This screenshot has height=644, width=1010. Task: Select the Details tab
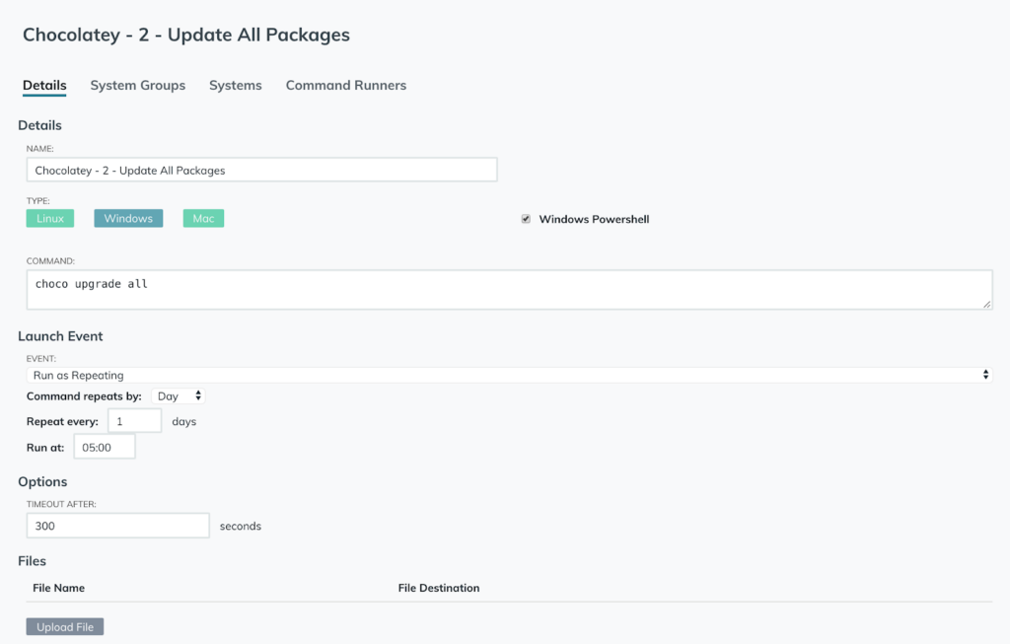point(44,86)
